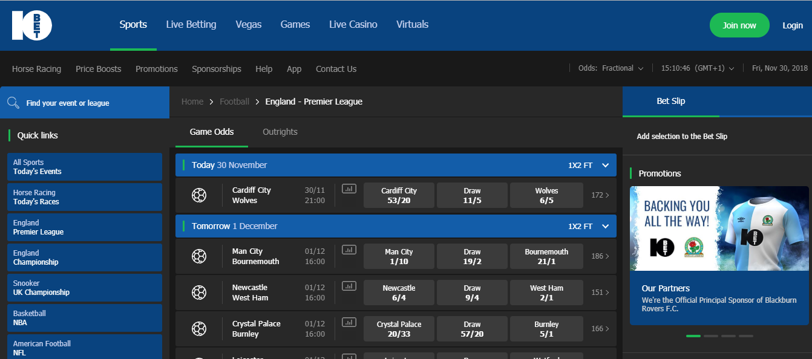Bet on Burnley at 5/1
The height and width of the screenshot is (359, 812).
(x=546, y=329)
